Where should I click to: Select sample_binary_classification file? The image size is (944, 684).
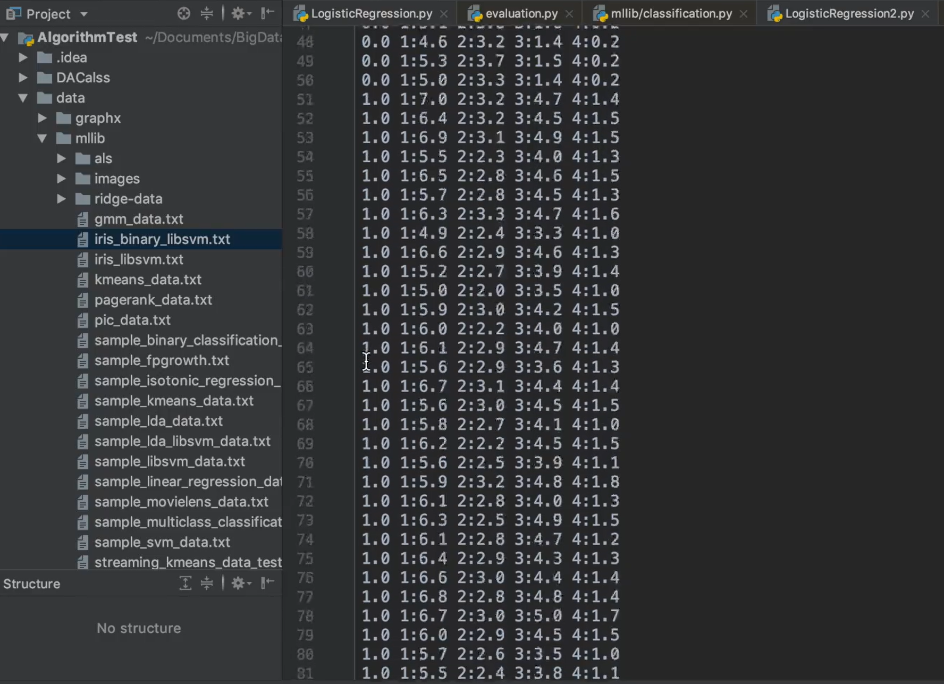(x=188, y=340)
